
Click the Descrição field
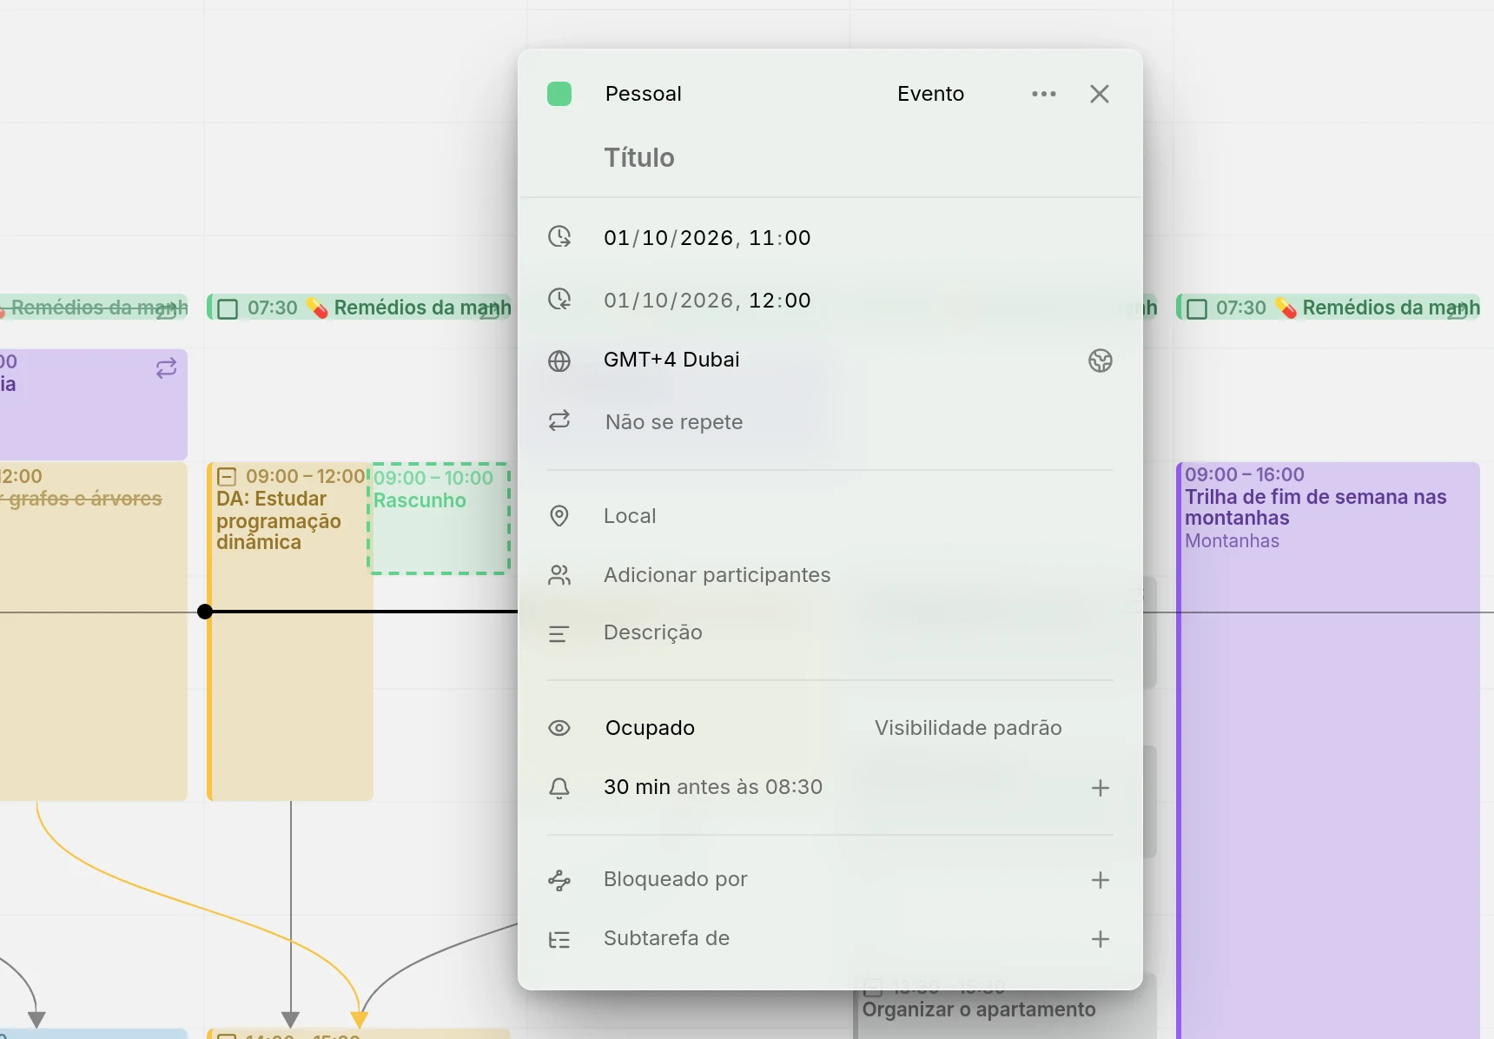653,632
